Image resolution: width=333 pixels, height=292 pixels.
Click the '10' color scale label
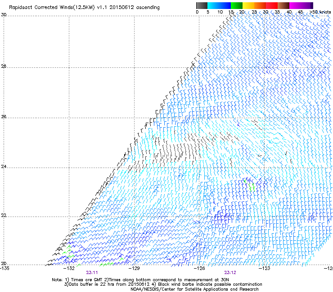[220, 12]
